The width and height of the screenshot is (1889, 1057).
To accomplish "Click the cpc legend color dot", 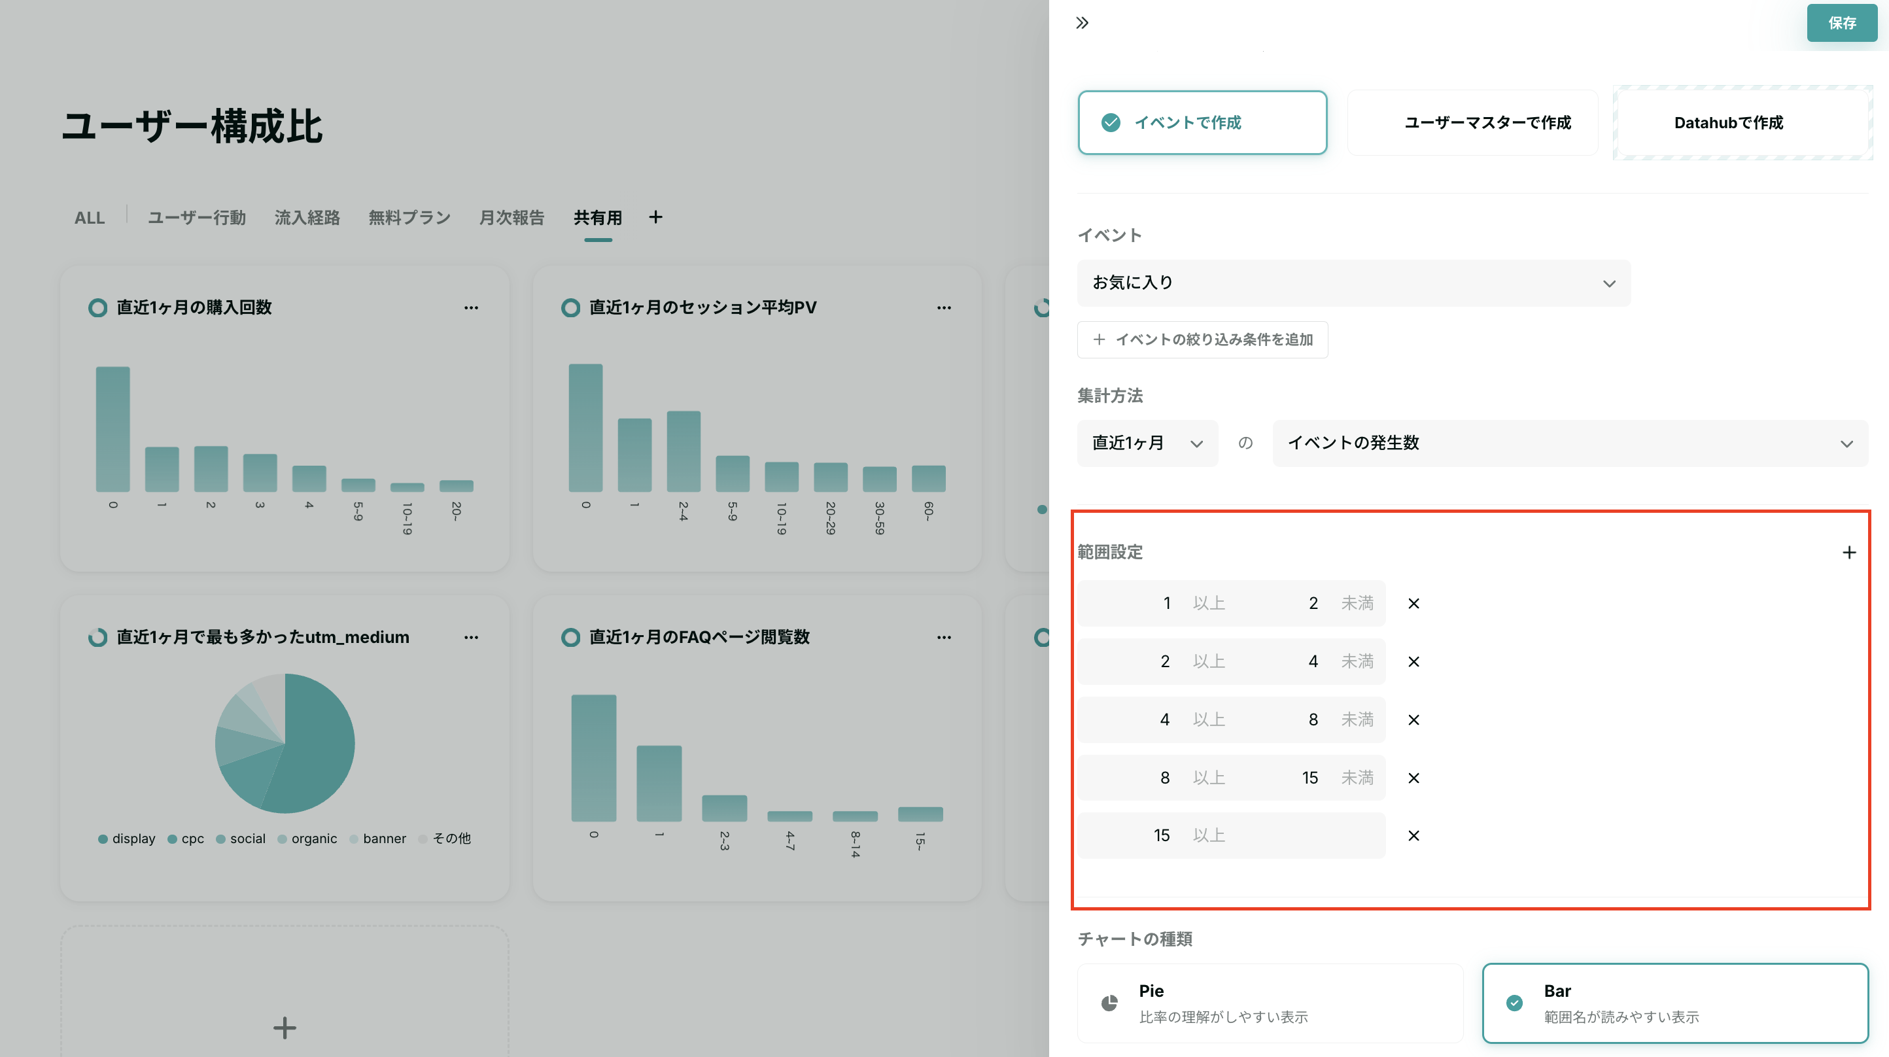I will 172,839.
